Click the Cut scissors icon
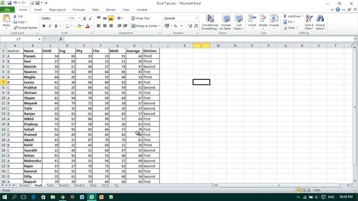 click(15, 16)
